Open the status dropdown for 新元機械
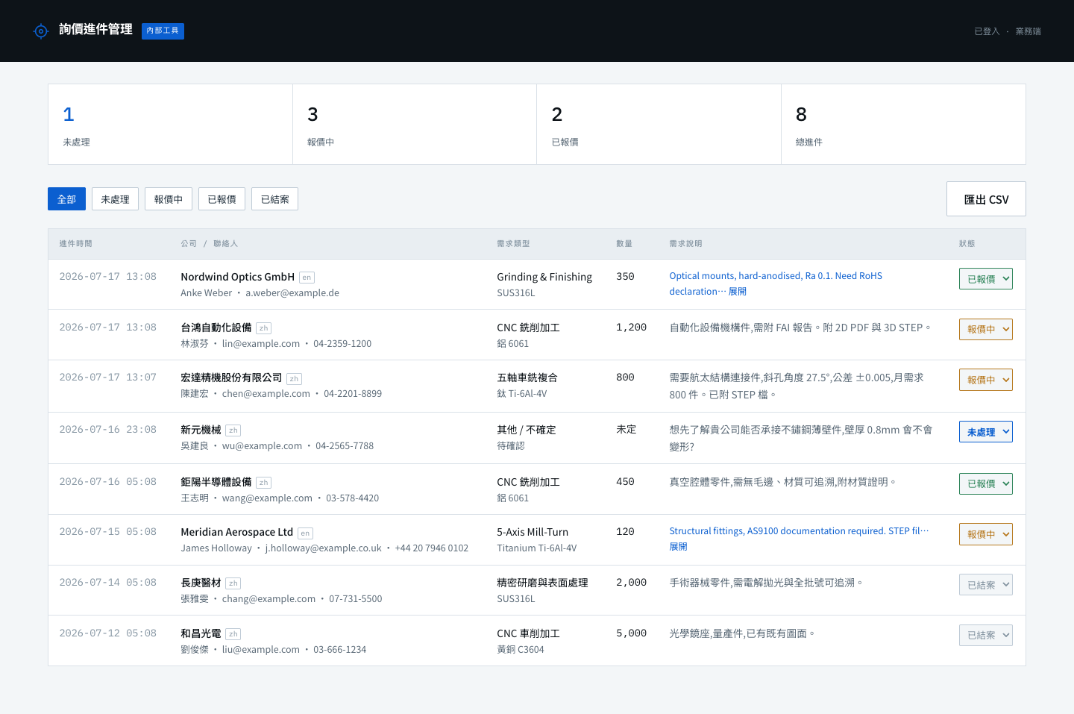This screenshot has width=1074, height=714. coord(985,432)
